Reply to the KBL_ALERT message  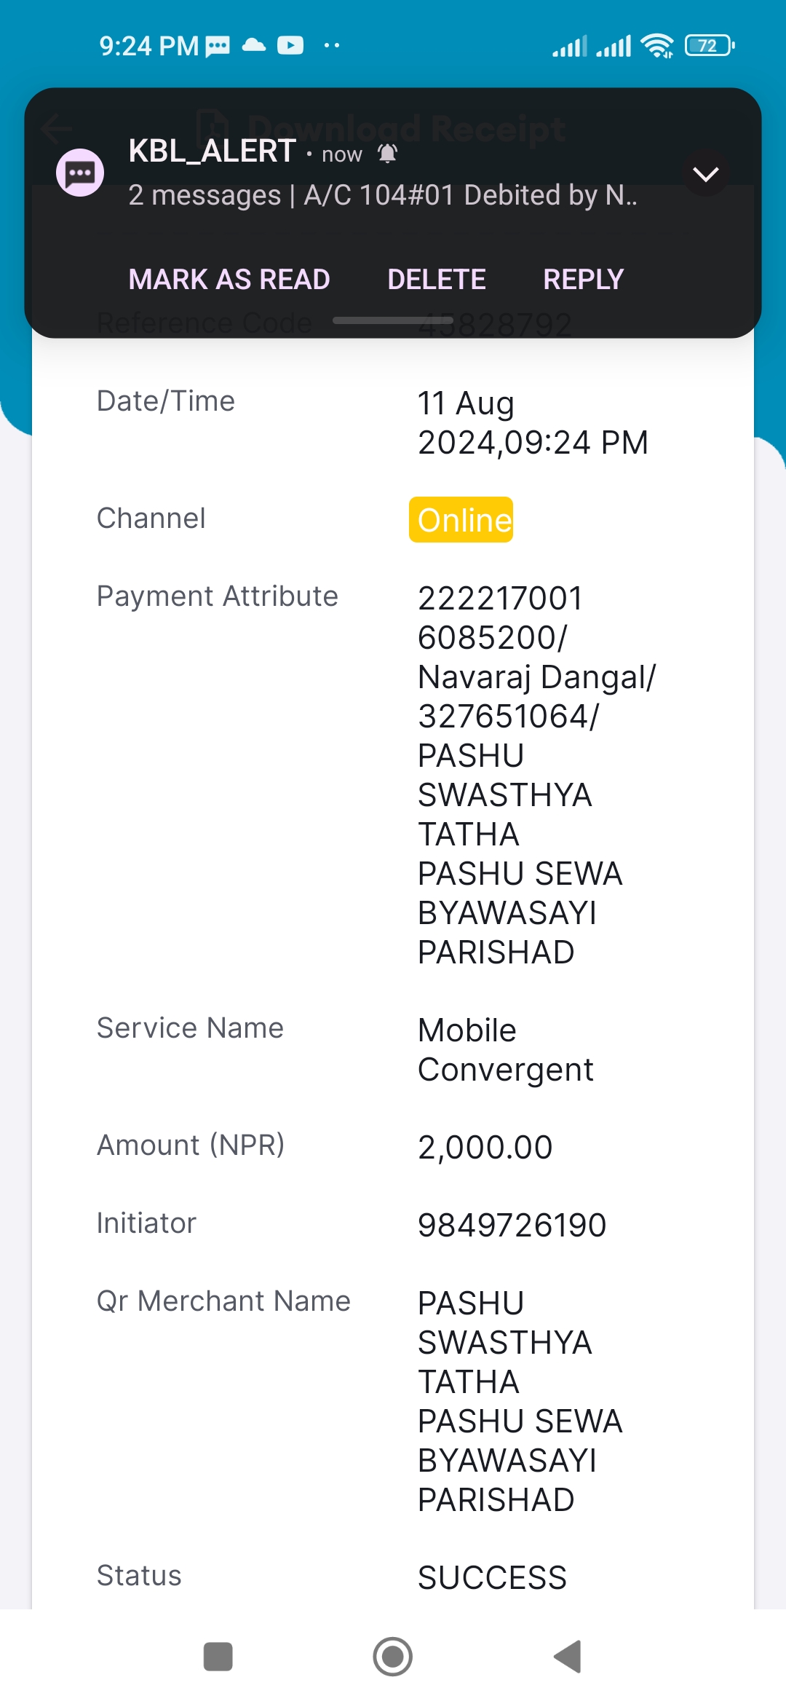584,280
